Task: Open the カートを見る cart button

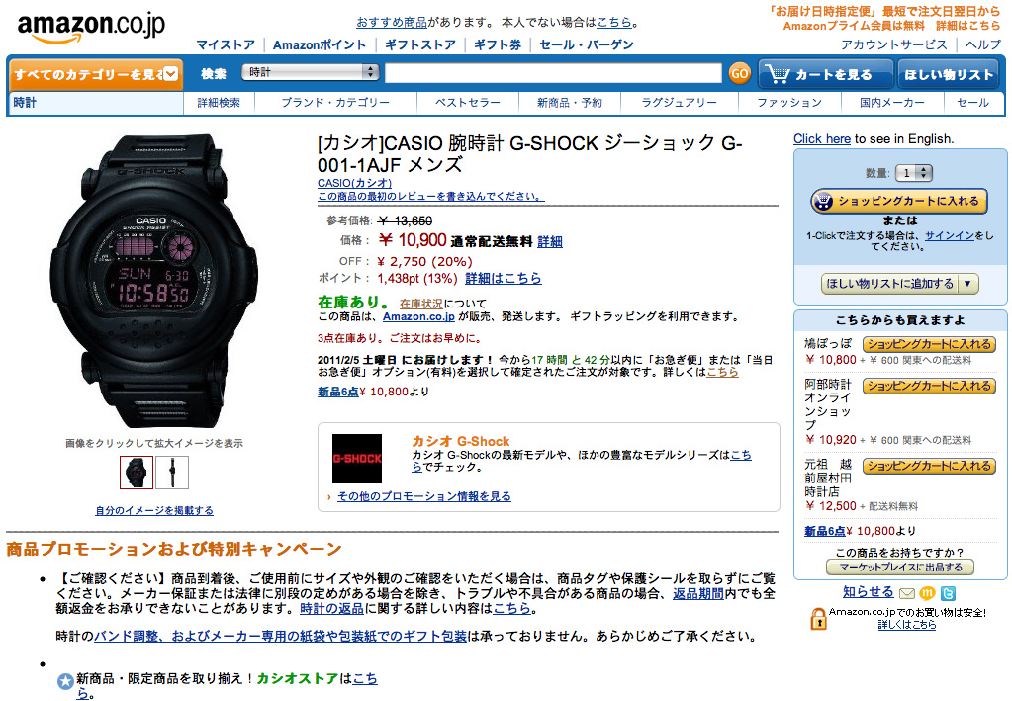Action: (x=825, y=74)
